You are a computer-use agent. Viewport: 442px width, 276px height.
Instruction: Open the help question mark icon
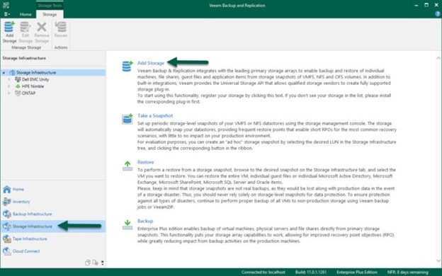pos(438,14)
